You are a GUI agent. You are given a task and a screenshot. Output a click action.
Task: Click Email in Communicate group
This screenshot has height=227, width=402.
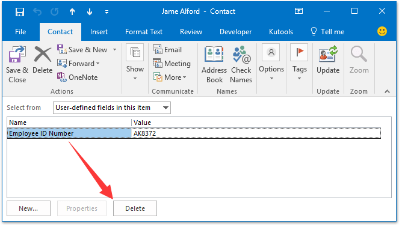(167, 50)
